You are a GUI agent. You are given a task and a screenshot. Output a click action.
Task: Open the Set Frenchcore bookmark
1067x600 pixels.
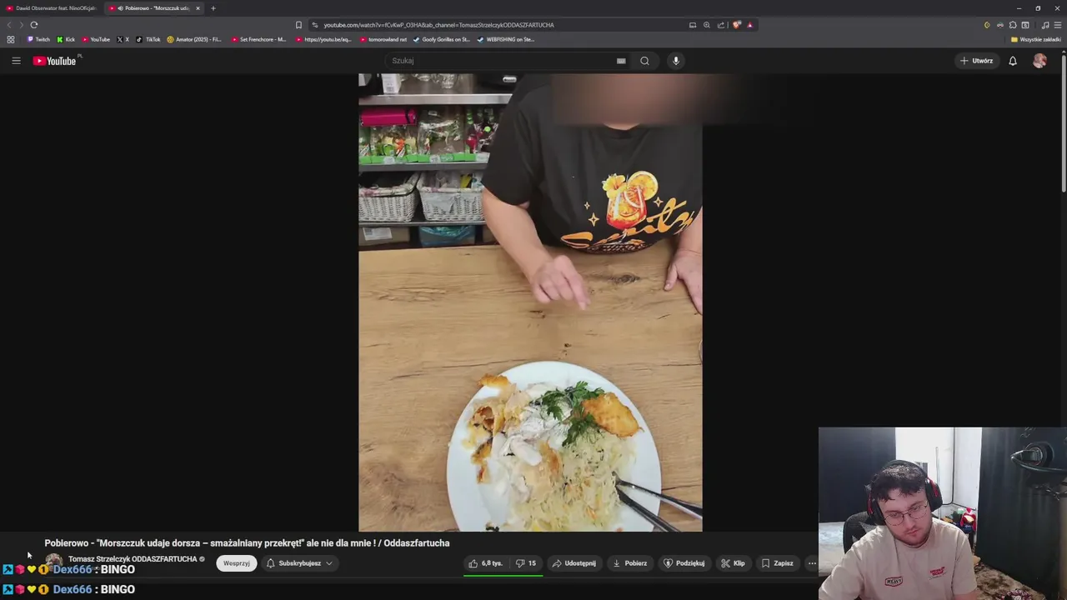(x=258, y=39)
